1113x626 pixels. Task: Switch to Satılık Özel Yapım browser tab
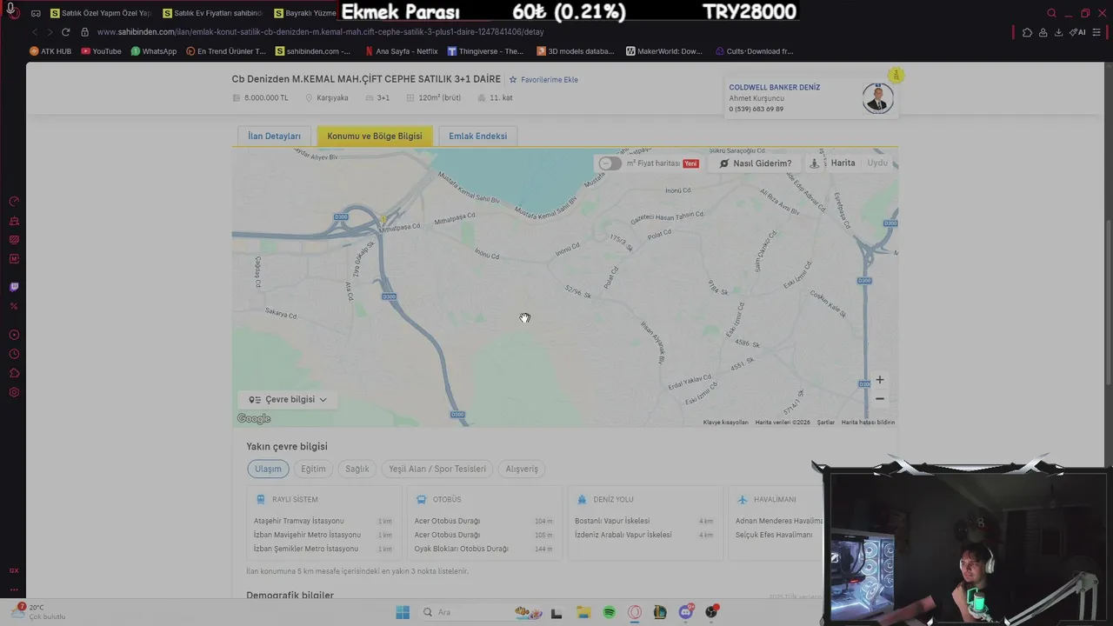pyautogui.click(x=101, y=13)
